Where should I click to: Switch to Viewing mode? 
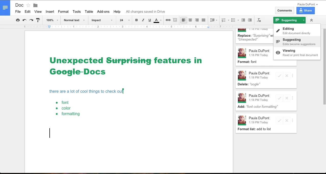pyautogui.click(x=297, y=52)
